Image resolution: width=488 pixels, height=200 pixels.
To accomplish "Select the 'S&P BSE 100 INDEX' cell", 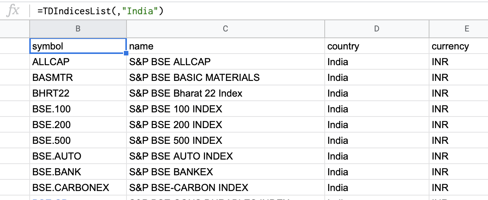I will click(226, 109).
